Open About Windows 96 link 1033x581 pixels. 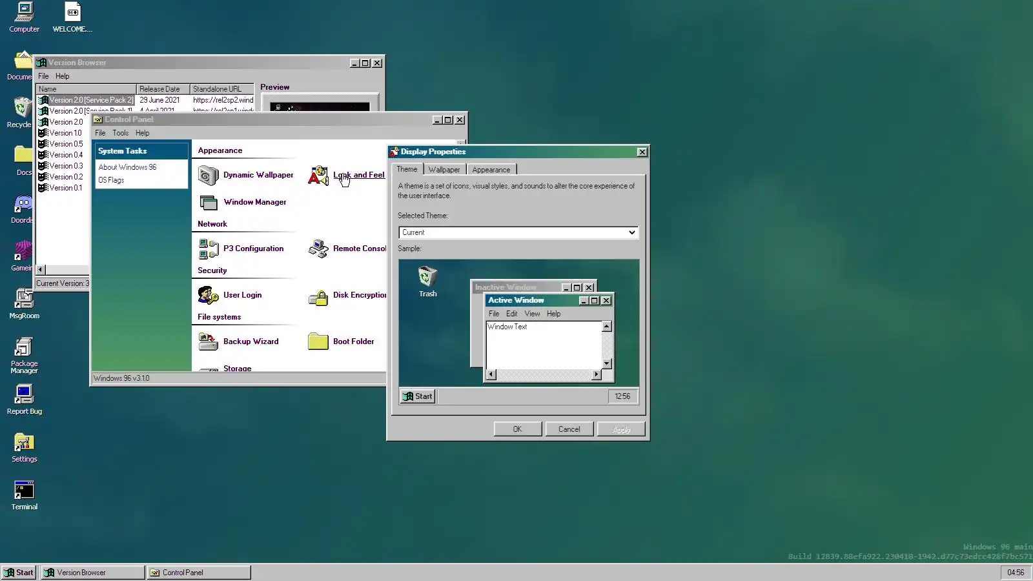[x=128, y=167]
